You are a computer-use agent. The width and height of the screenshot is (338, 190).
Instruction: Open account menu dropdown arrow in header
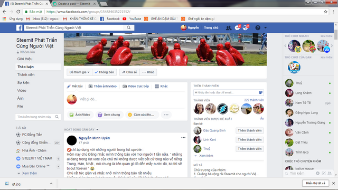pyautogui.click(x=265, y=28)
